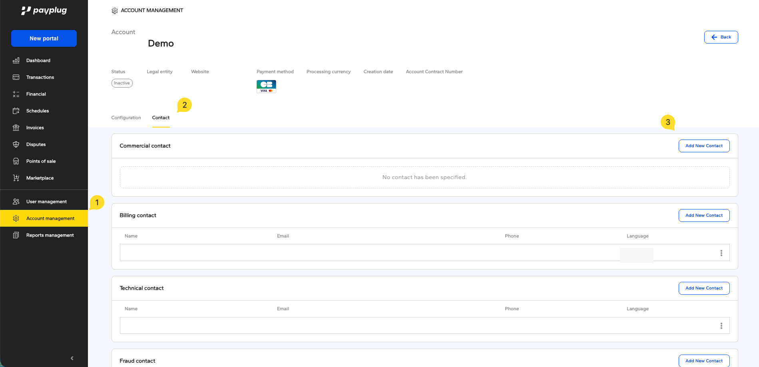This screenshot has height=367, width=759.
Task: Click the Dashboard bar chart icon
Action: tap(16, 60)
